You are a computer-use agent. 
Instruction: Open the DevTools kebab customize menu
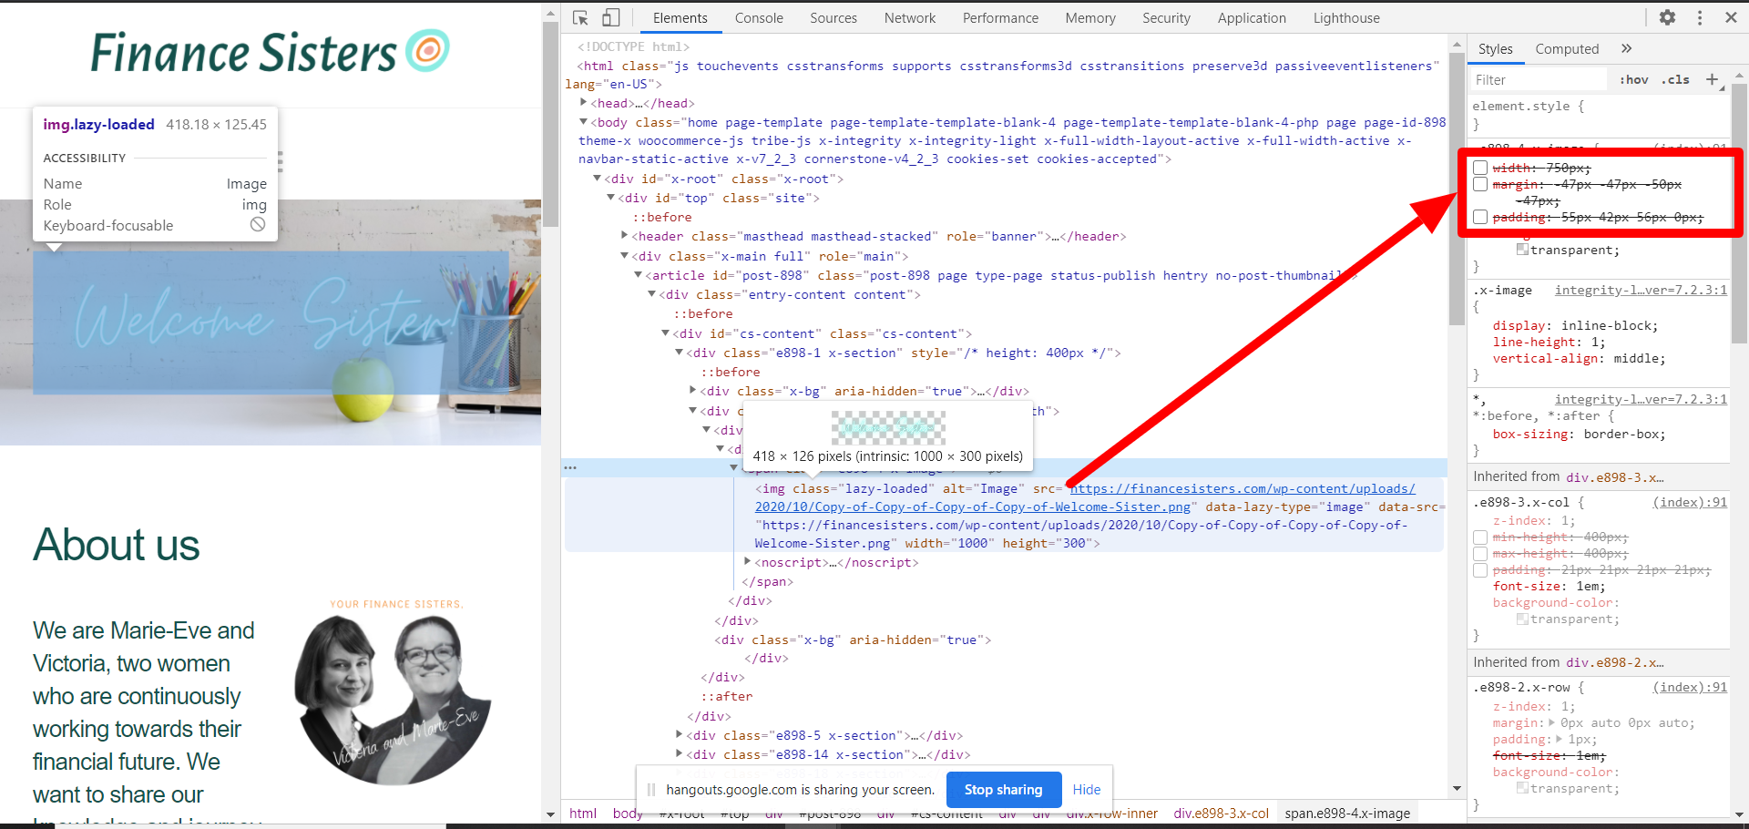pyautogui.click(x=1700, y=17)
